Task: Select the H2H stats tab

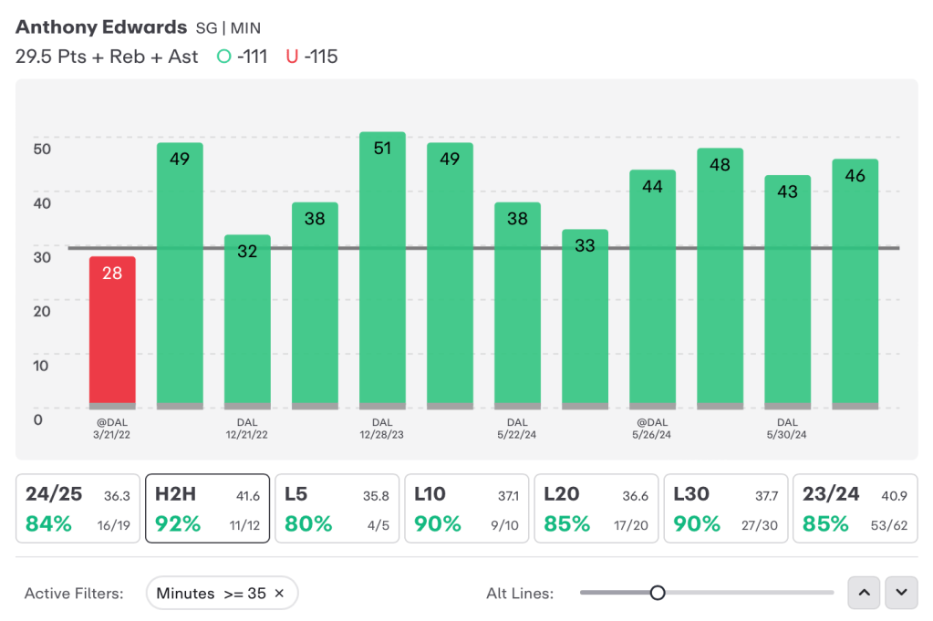Action: point(208,509)
